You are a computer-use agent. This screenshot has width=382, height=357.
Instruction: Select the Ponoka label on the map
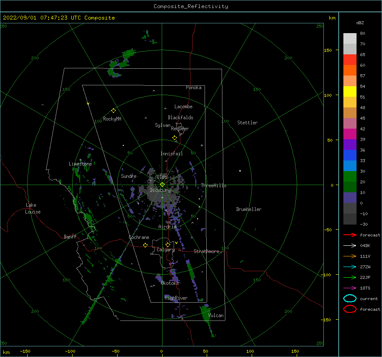194,87
